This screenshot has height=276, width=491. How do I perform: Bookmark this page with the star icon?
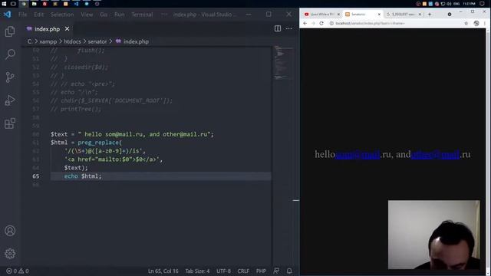pos(466,23)
